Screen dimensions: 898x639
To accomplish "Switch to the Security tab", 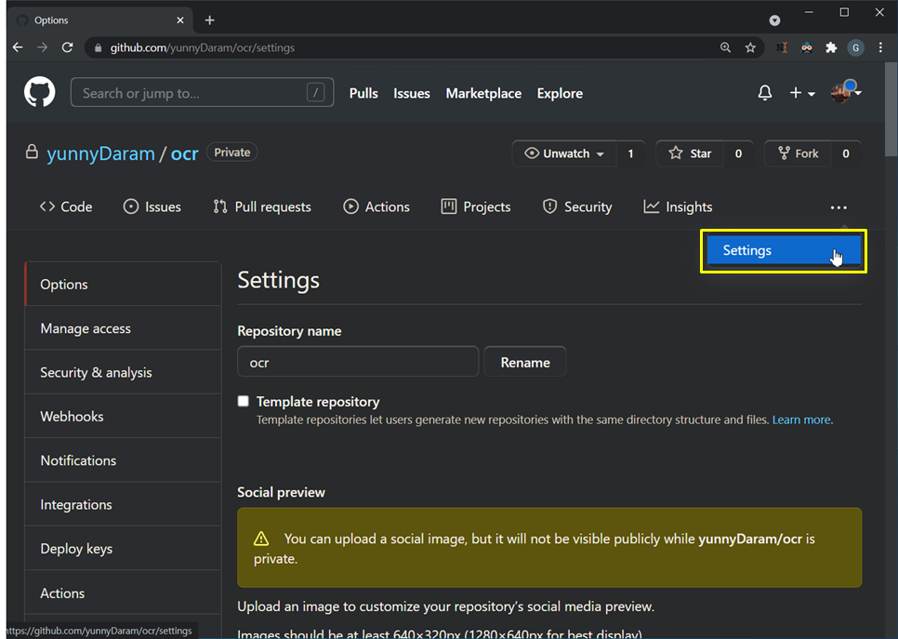I will pos(577,206).
